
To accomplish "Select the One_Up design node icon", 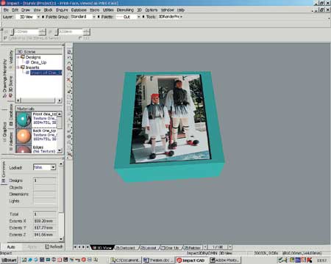I will click(28, 62).
